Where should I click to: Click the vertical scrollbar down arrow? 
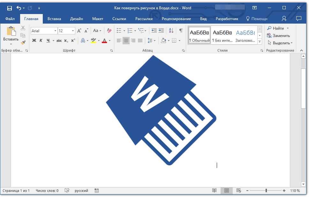pos(303,184)
